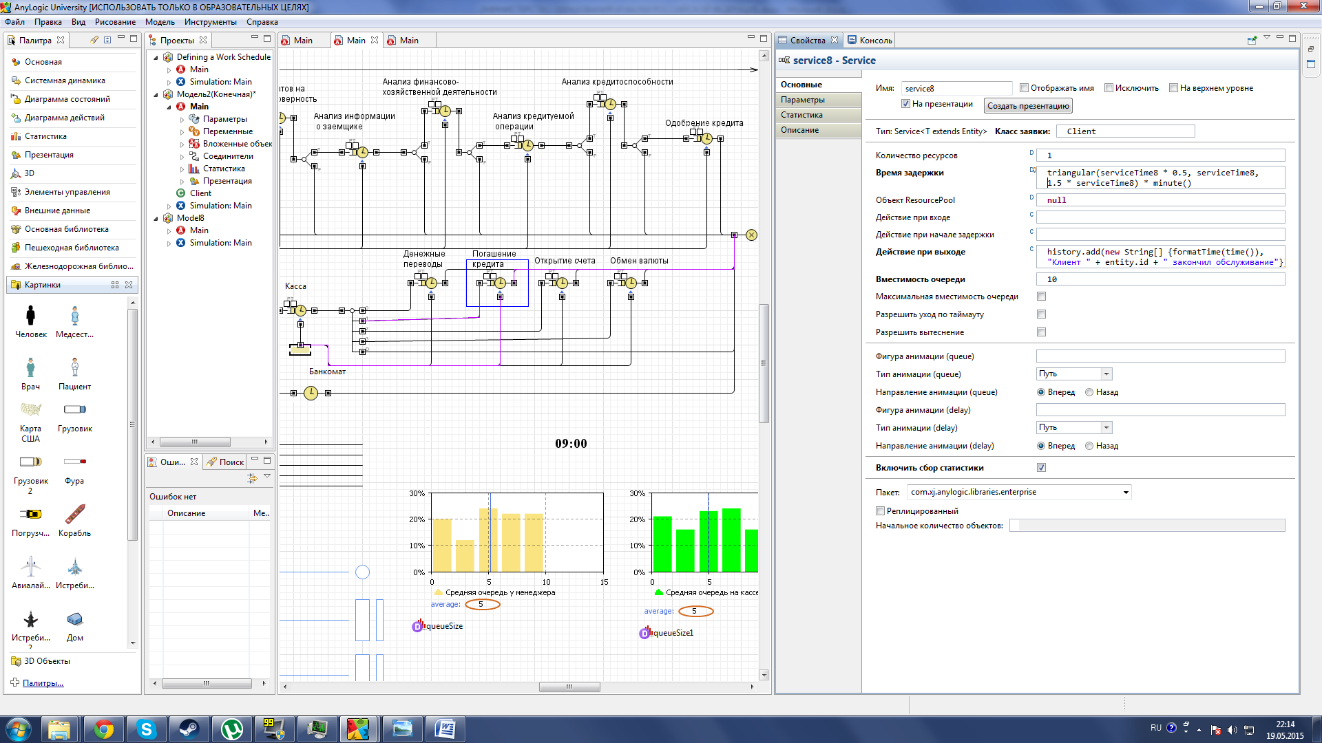Enable the Отображать имя checkbox
1322x743 pixels.
pyautogui.click(x=1024, y=88)
